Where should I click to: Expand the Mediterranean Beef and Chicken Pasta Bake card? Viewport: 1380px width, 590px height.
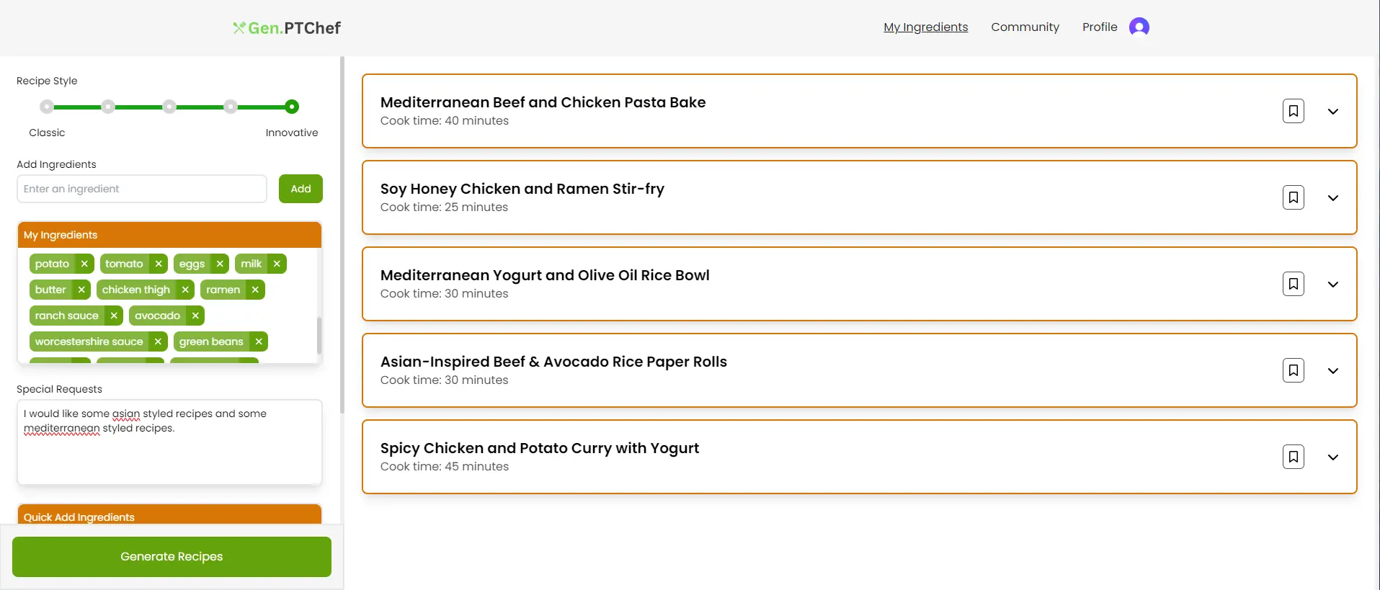point(1332,112)
